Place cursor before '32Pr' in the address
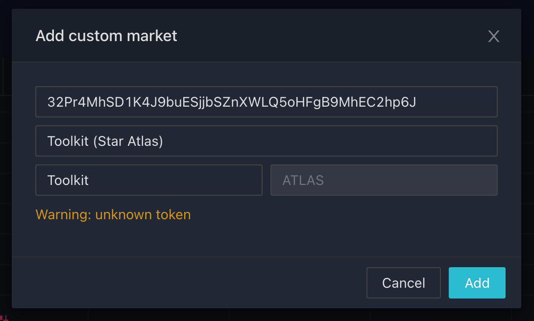The width and height of the screenshot is (534, 321). click(x=47, y=102)
